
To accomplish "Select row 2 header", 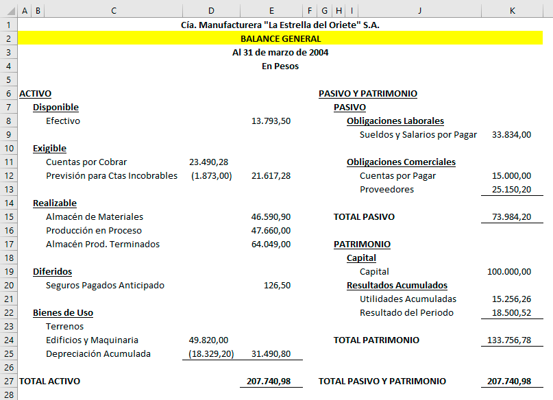I will click(x=8, y=38).
